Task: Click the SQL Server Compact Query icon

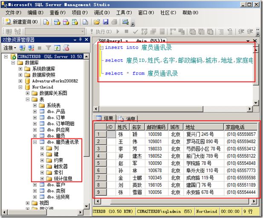Action: coord(86,22)
